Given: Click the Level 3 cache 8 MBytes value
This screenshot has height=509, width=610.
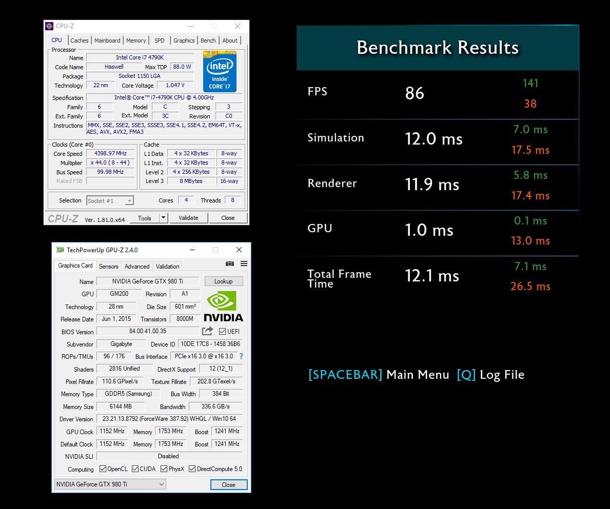Looking at the screenshot, I should pos(191,181).
